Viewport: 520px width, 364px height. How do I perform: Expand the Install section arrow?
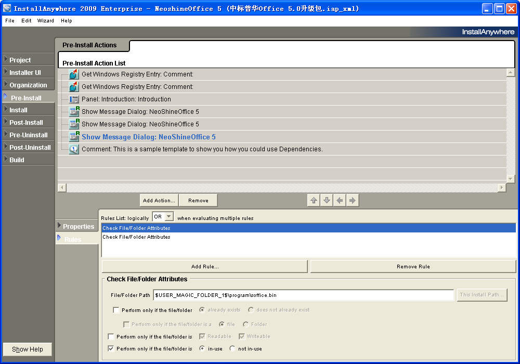click(6, 109)
